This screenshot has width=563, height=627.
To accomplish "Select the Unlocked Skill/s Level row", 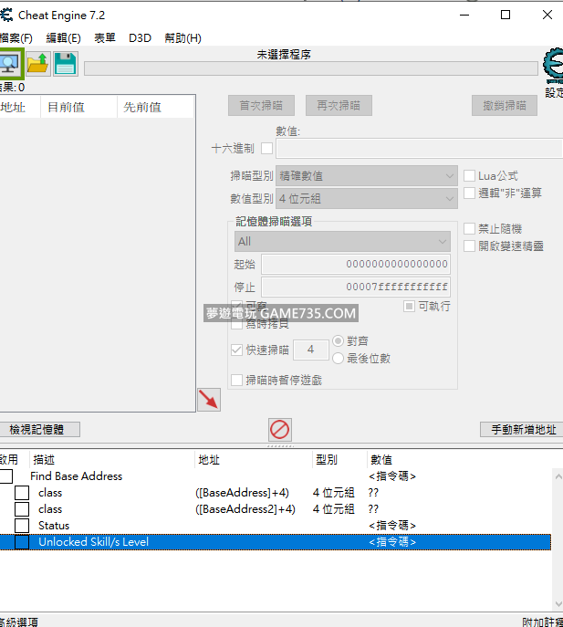I will click(x=276, y=542).
